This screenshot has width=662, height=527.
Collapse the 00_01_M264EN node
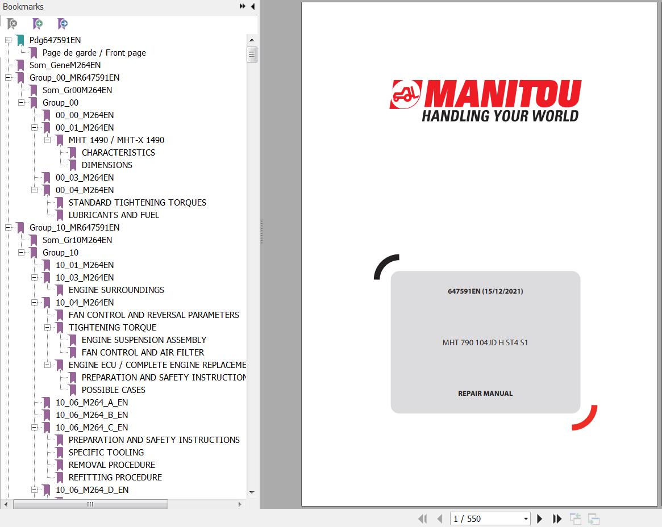click(34, 127)
